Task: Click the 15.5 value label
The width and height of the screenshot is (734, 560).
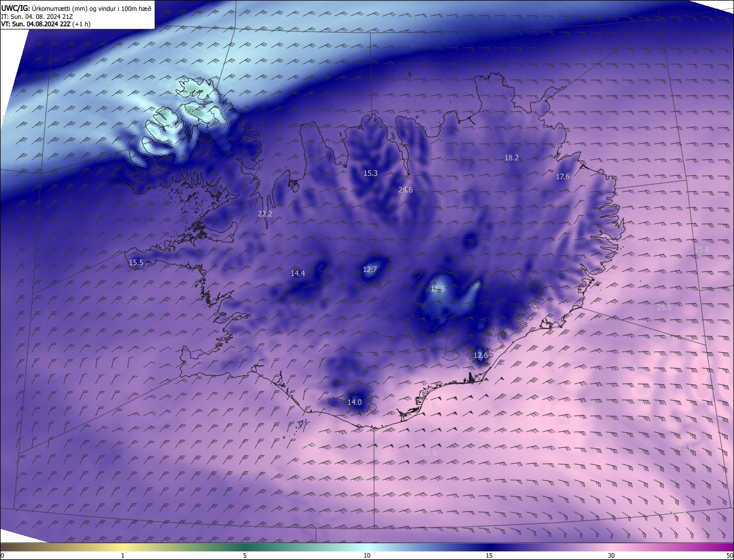Action: coord(136,262)
